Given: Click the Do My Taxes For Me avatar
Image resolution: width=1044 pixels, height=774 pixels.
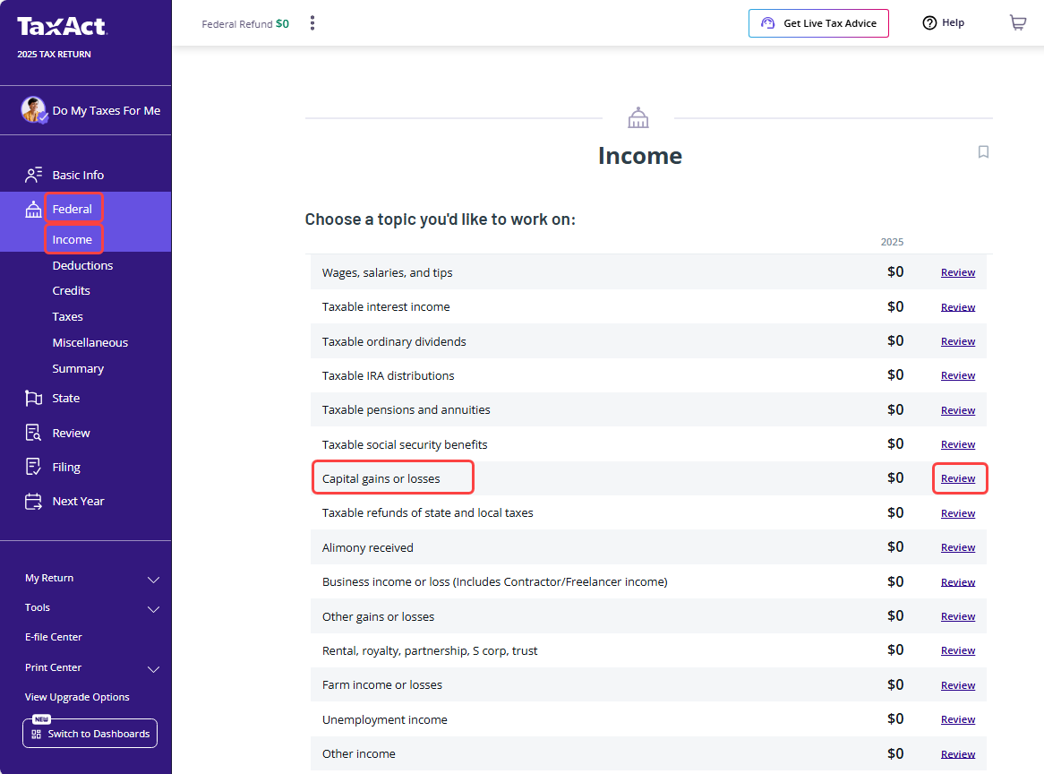Looking at the screenshot, I should click(x=34, y=110).
